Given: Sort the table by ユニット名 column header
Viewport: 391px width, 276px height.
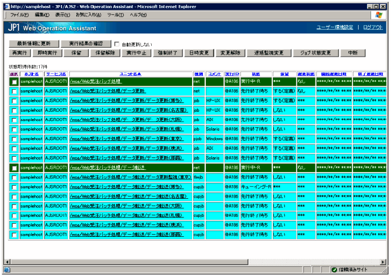Looking at the screenshot, I should pos(130,74).
